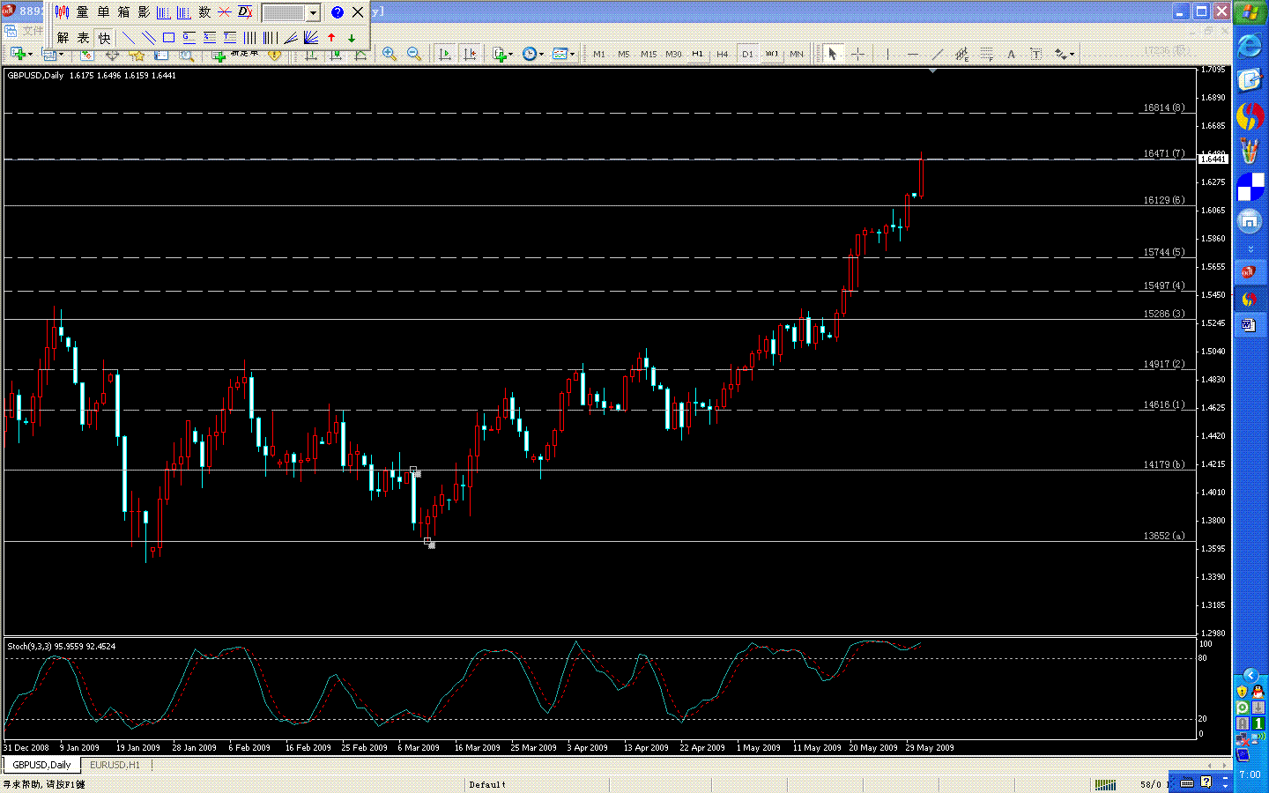
Task: Click the 快 button in floating toolbar
Action: coord(104,38)
